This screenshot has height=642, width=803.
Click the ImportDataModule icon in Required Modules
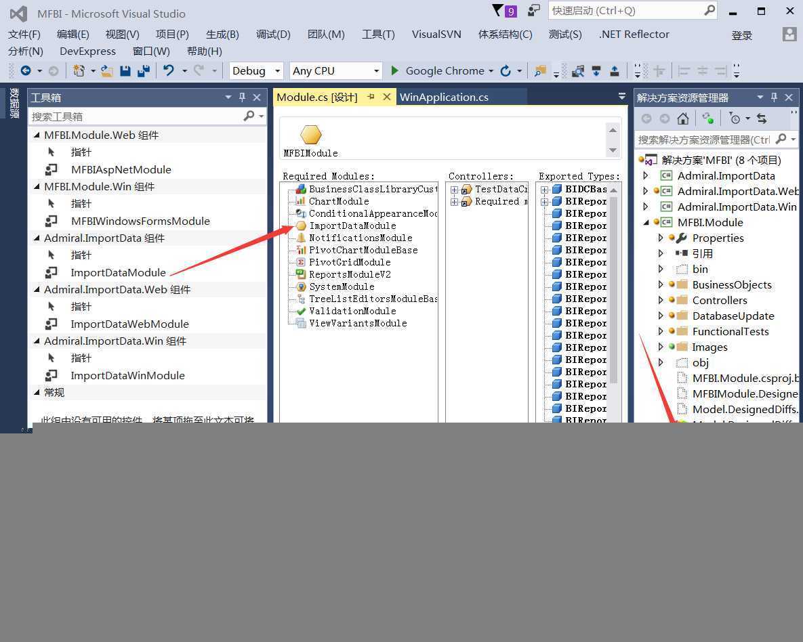pos(301,226)
